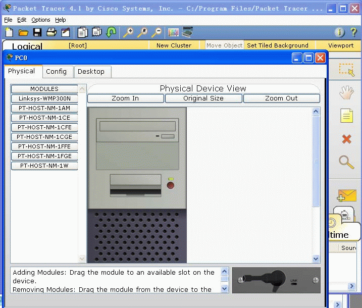362x308 pixels.
Task: Open the Options menu
Action: coord(40,20)
